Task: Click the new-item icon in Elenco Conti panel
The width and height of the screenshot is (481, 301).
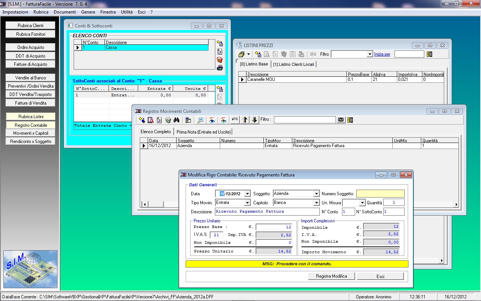Action: 220,43
